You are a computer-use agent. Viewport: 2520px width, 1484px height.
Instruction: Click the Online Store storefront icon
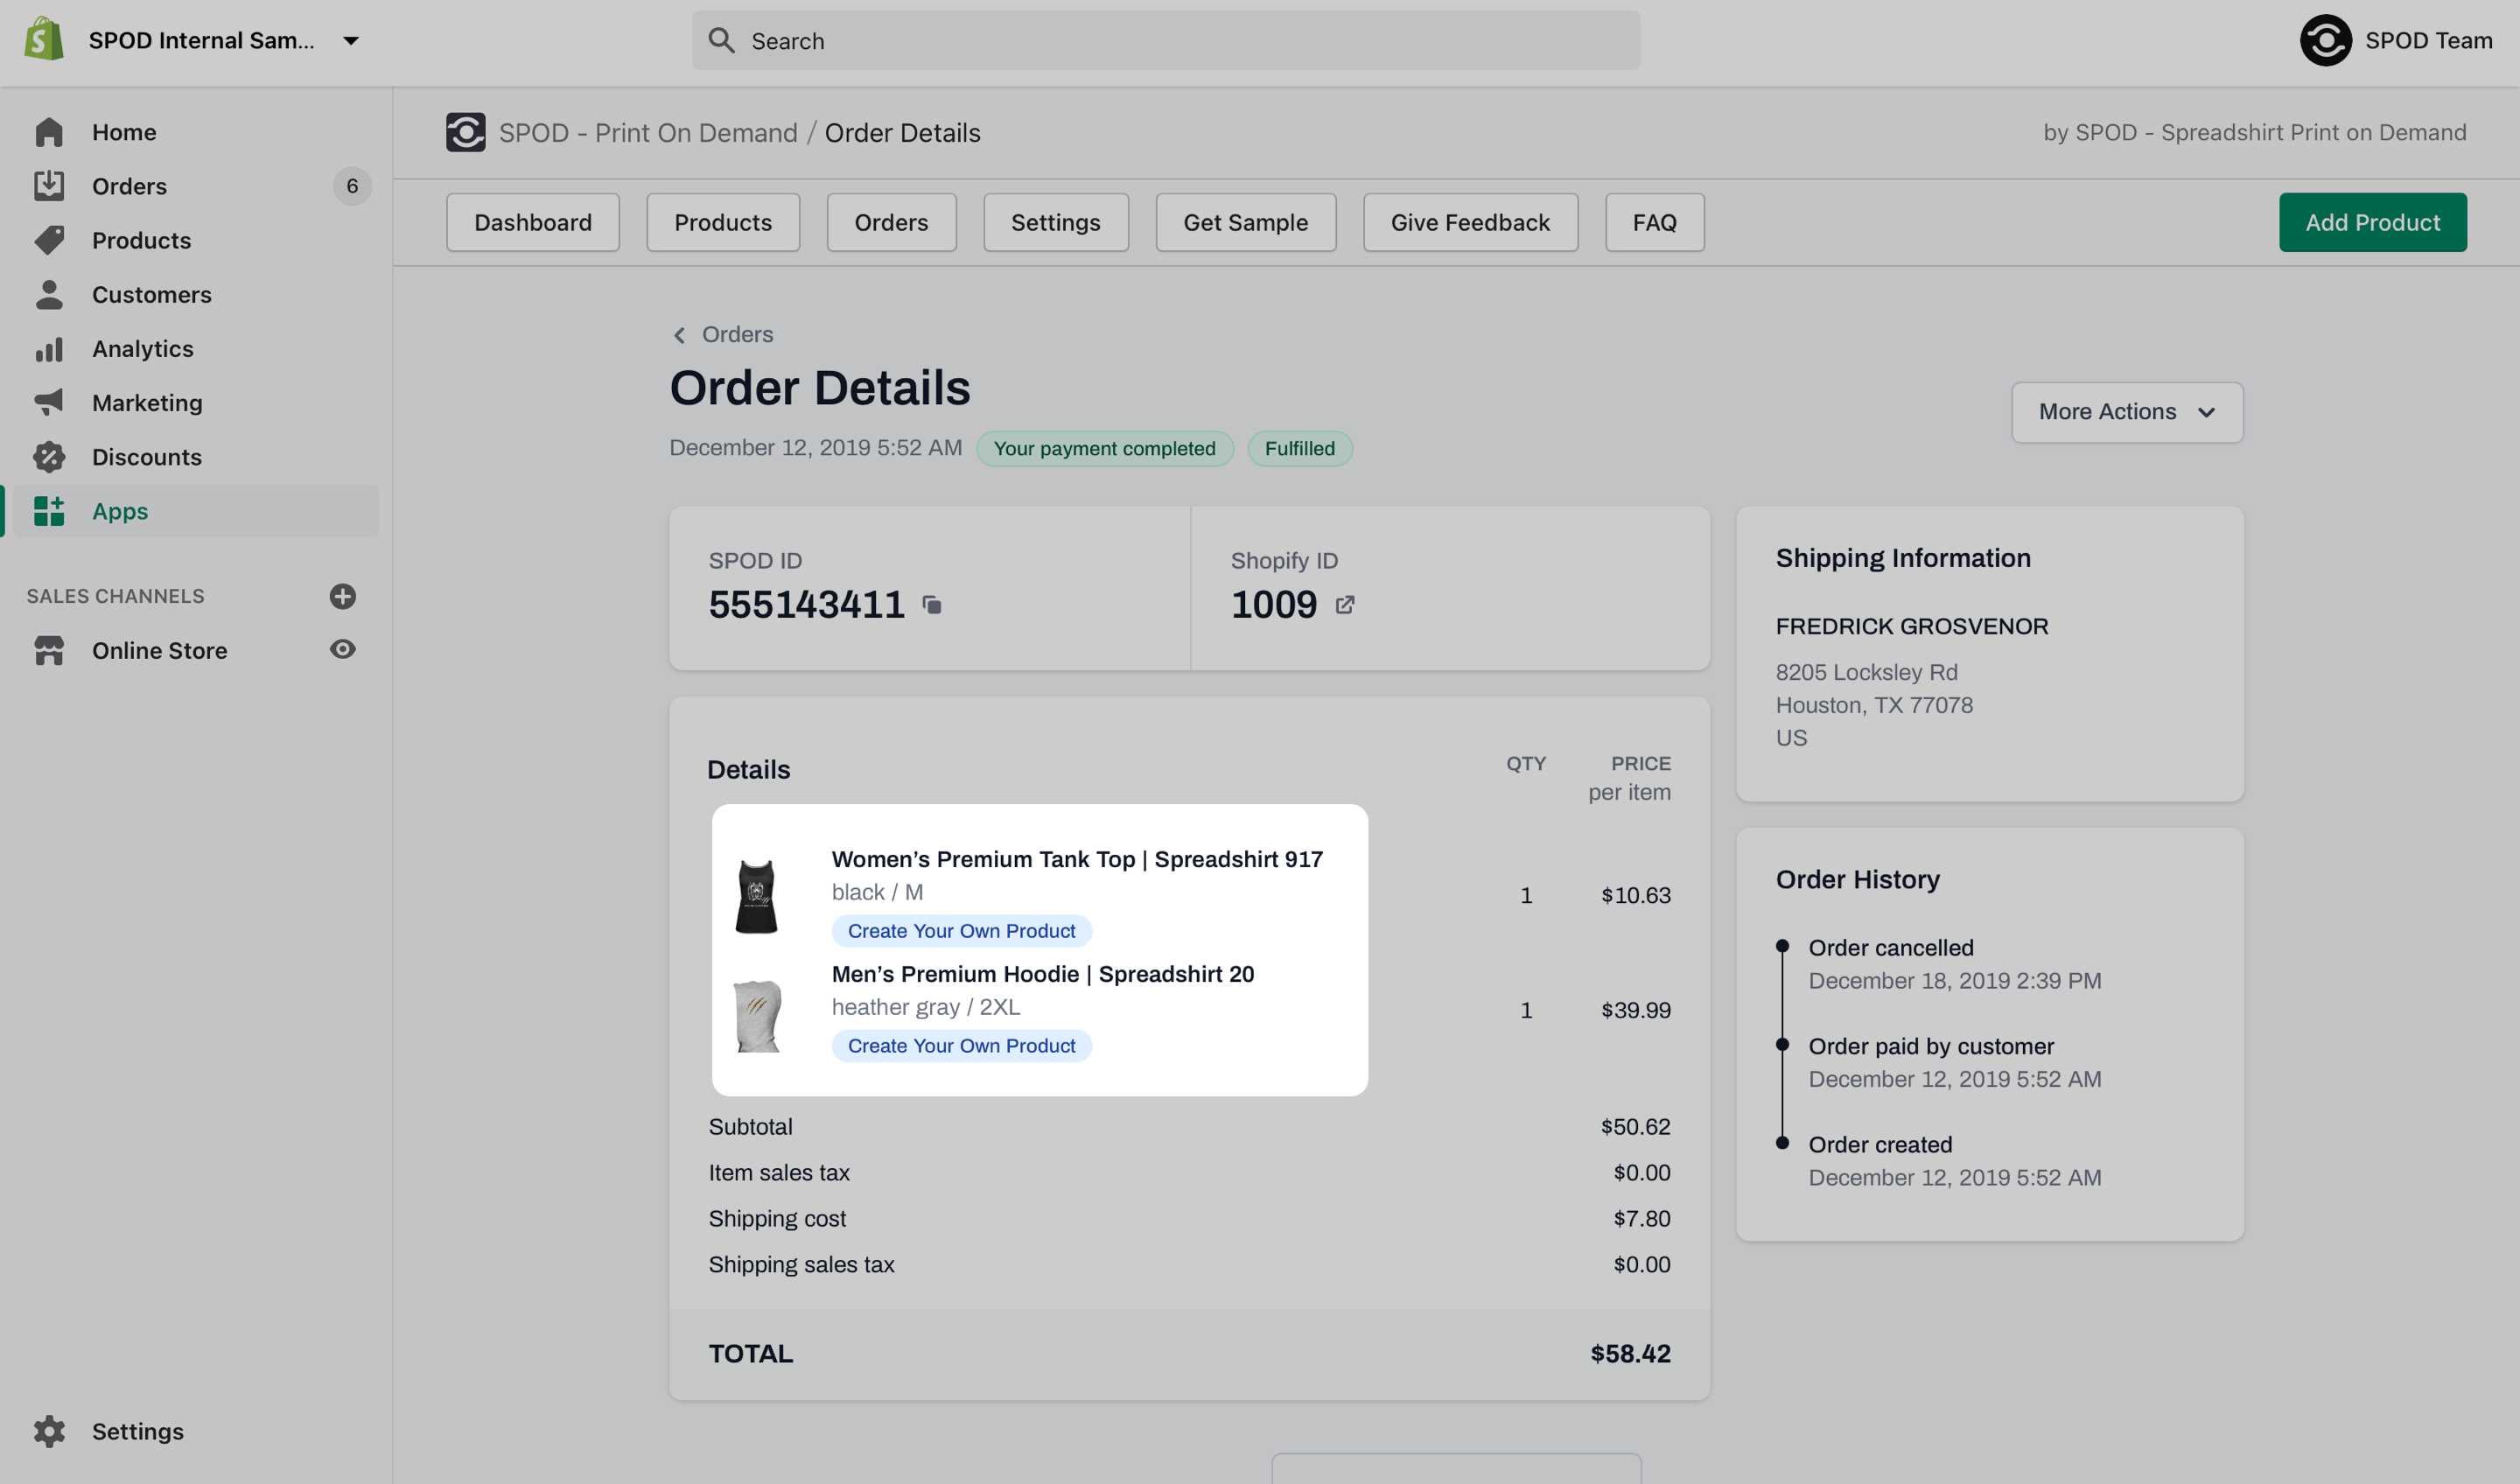click(x=49, y=650)
